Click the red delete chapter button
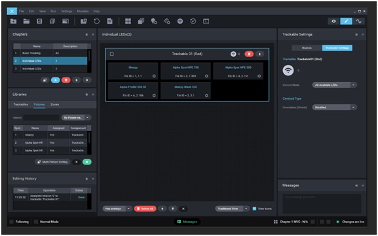The image size is (378, 236). [66, 80]
